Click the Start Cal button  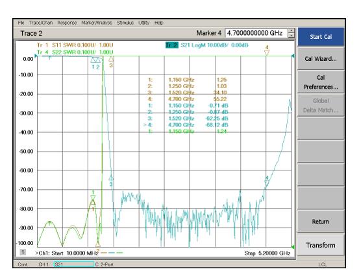[321, 37]
